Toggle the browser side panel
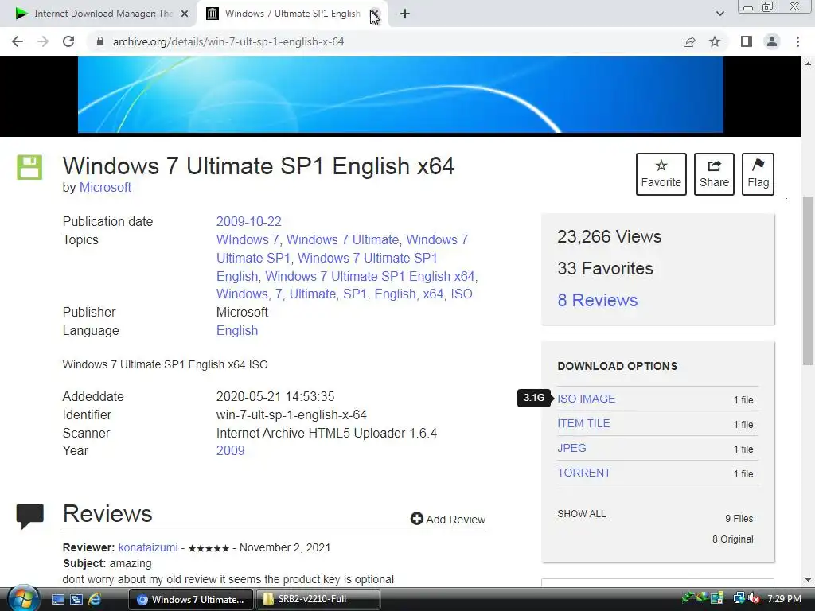The image size is (815, 611). click(x=747, y=41)
